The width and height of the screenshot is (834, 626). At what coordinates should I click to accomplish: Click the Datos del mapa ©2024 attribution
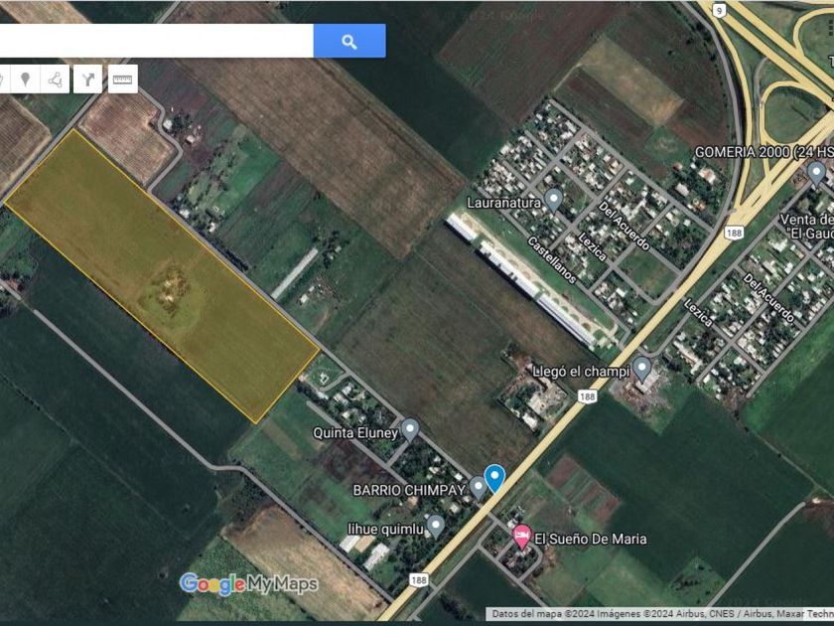coord(663,614)
